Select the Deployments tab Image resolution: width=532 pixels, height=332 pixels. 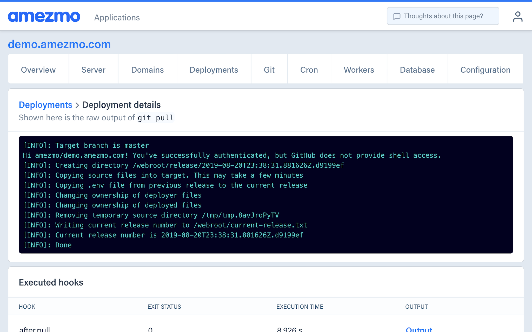[214, 70]
